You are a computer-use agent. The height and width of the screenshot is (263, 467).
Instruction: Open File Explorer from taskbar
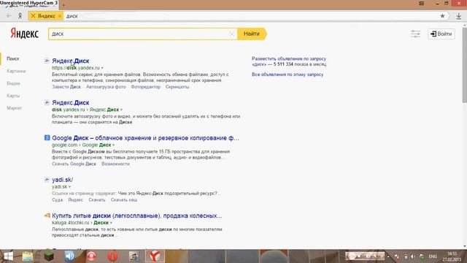tap(28, 256)
